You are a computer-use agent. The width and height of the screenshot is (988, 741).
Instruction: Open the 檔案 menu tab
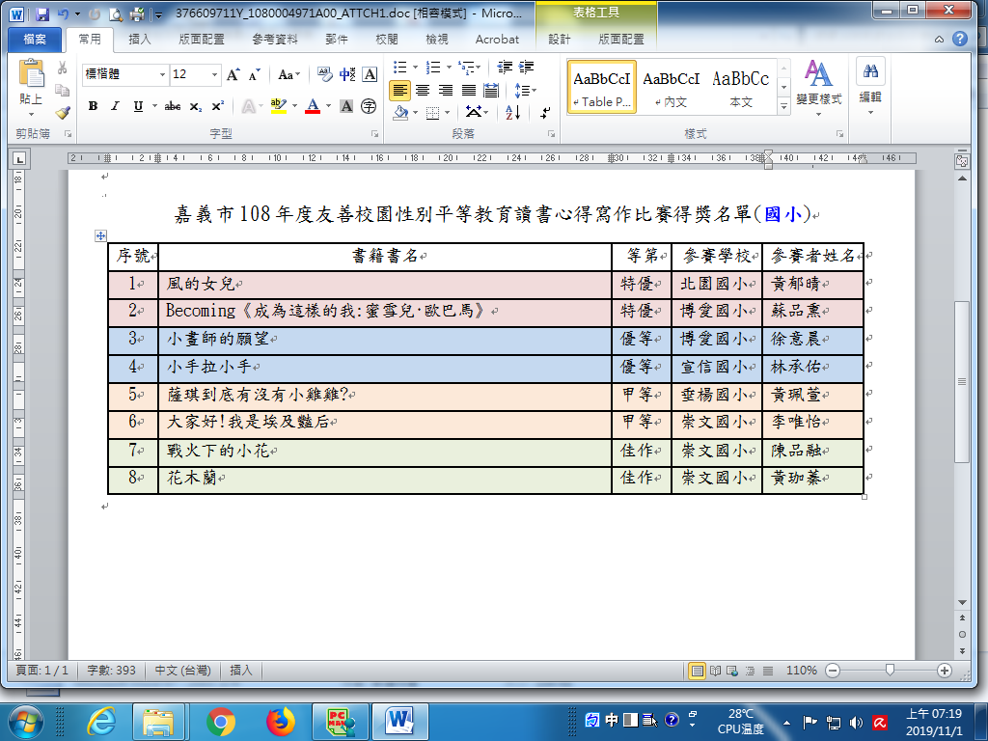[x=33, y=40]
